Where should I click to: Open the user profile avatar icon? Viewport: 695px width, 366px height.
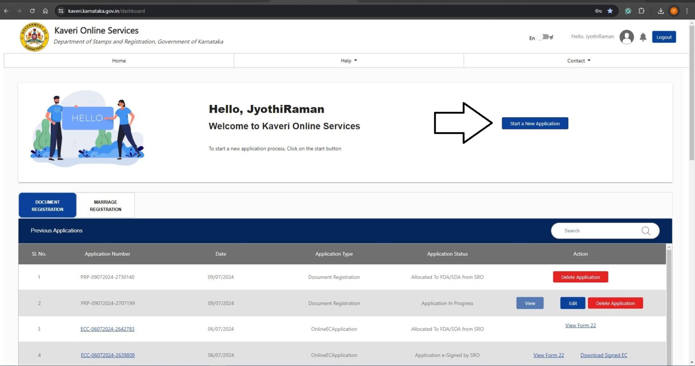pos(627,37)
